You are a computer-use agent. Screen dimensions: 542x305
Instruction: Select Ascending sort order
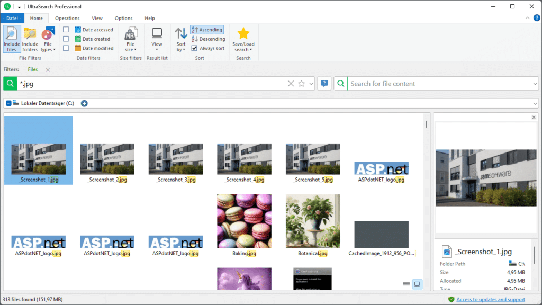(207, 30)
